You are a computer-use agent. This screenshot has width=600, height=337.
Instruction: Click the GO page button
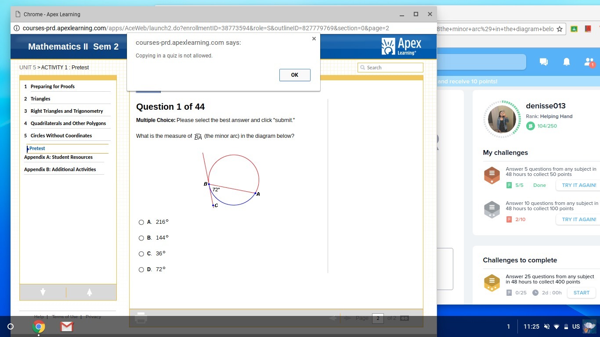405,318
